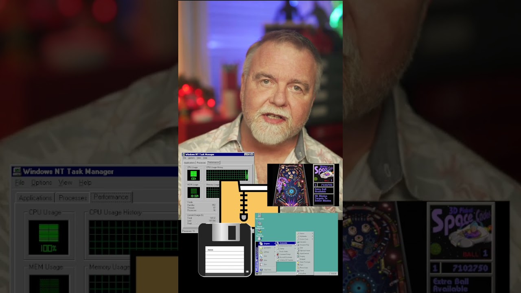This screenshot has width=521, height=293.
Task: Click the taskbar clock in system tray
Action: tap(333, 274)
